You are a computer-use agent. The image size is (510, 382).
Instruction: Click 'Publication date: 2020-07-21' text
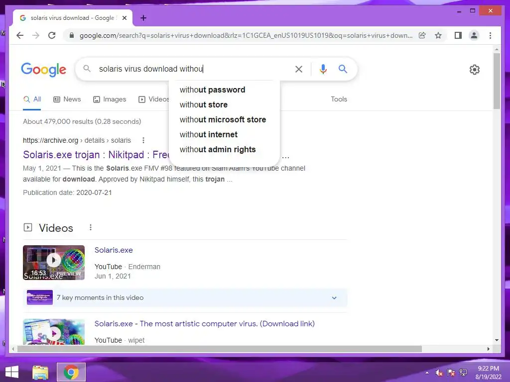67,192
